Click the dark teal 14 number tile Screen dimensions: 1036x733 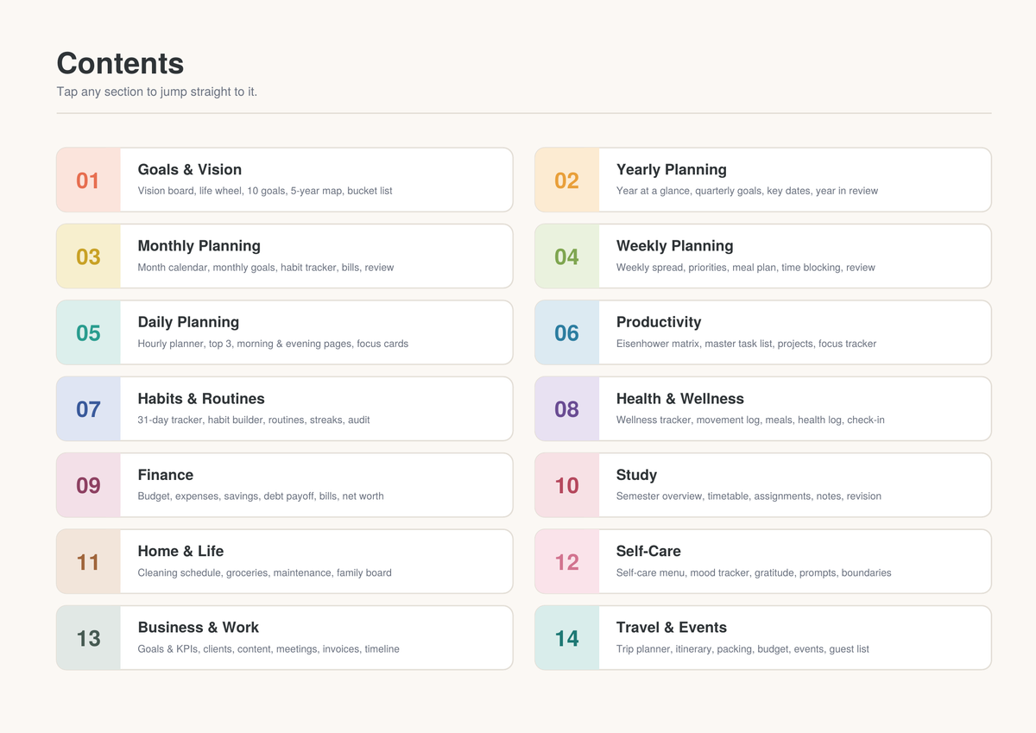click(566, 638)
